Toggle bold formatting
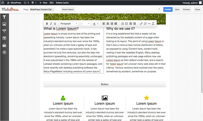203x121 pixels. point(47,24)
